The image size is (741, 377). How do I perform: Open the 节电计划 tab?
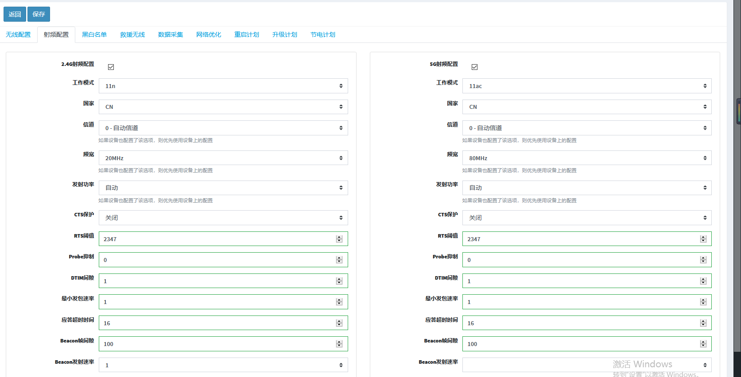click(x=323, y=35)
